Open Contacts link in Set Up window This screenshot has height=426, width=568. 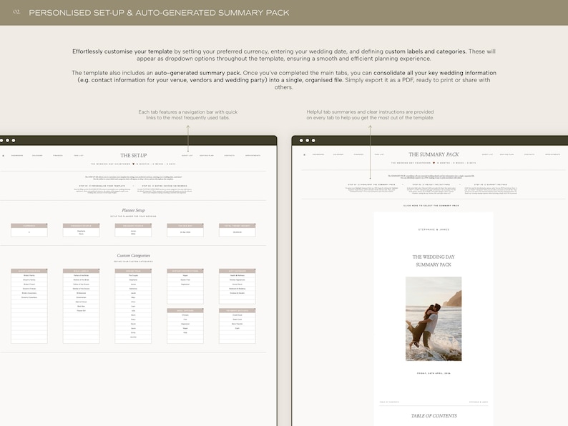pyautogui.click(x=230, y=156)
